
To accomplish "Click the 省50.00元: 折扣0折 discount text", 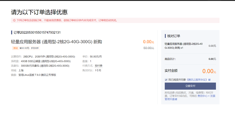I will [x=29, y=48].
